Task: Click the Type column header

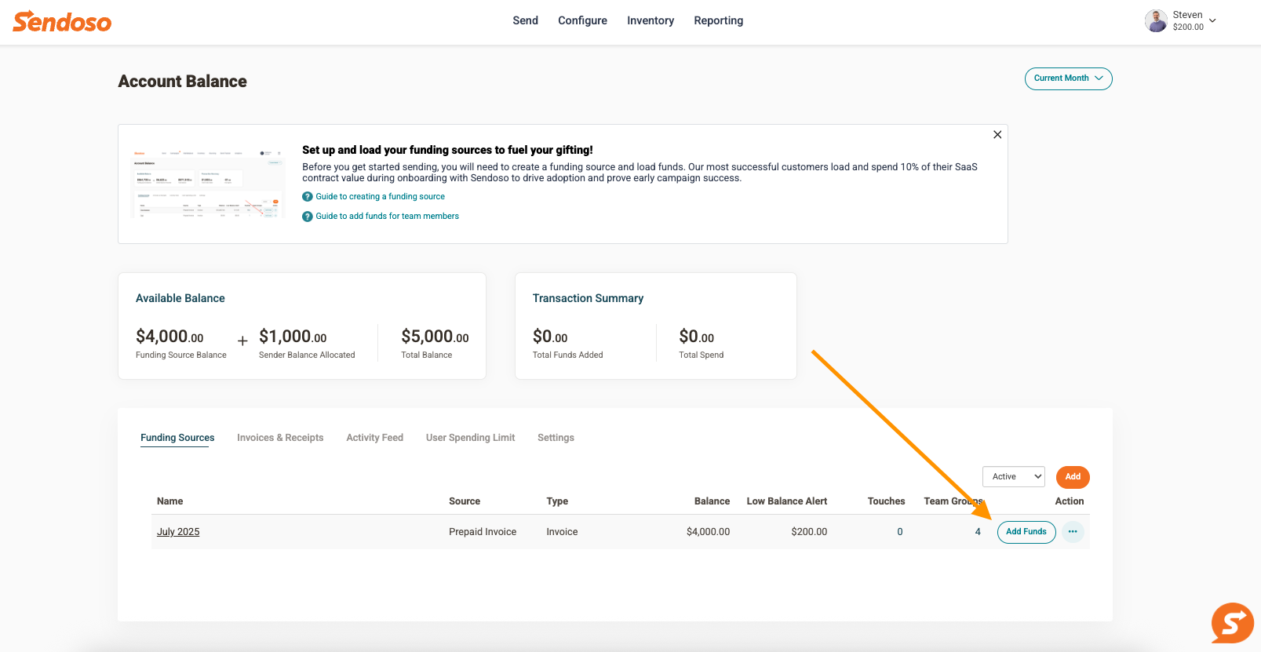Action: (557, 501)
